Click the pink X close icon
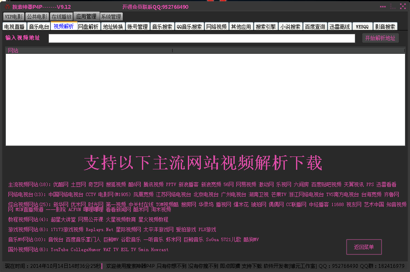Screen dimensions: 410x272 pos(403,6)
